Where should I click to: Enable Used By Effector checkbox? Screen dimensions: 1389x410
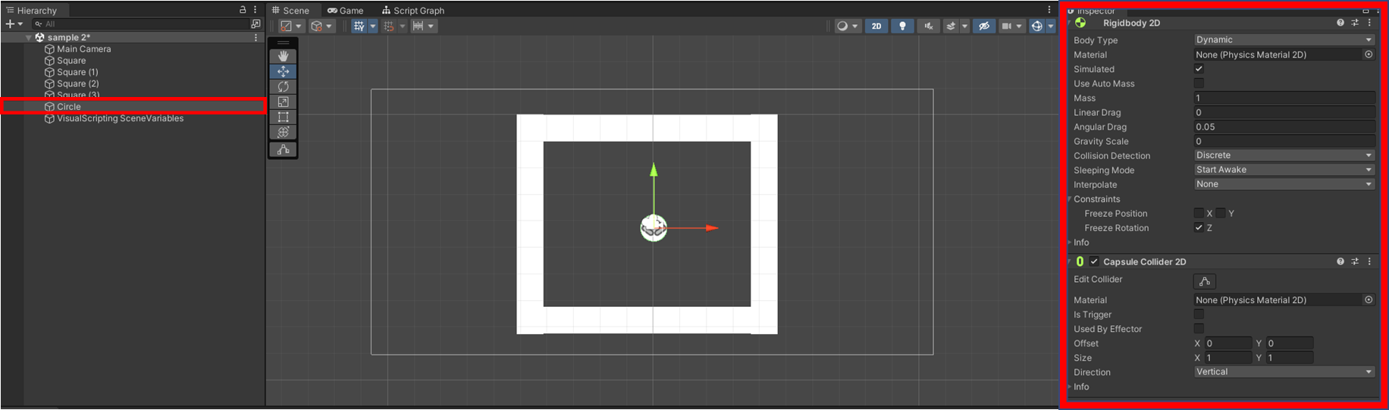tap(1199, 328)
